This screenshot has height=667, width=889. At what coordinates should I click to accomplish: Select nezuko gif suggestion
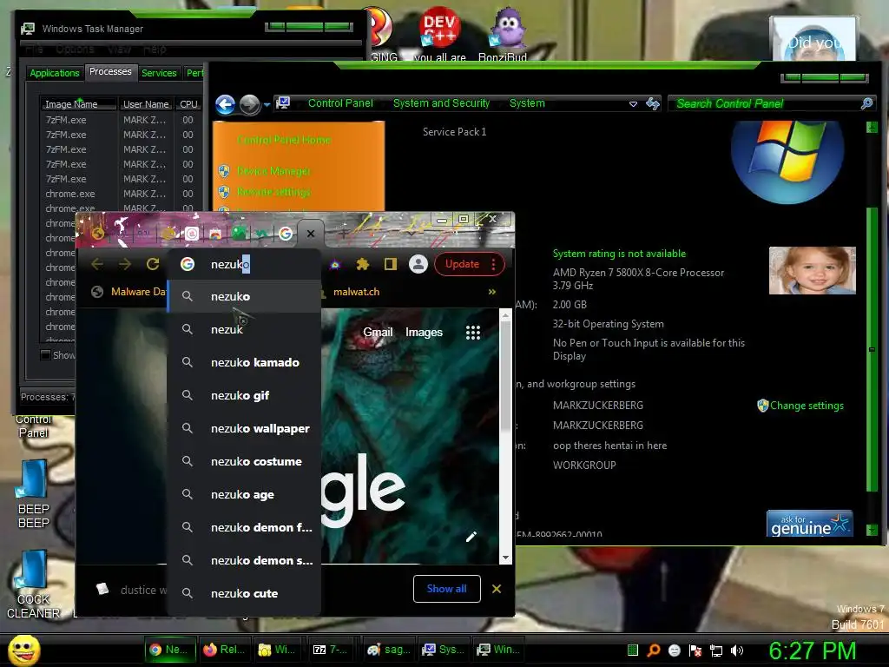pos(245,395)
